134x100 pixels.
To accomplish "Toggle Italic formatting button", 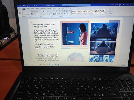I will (33, 14).
